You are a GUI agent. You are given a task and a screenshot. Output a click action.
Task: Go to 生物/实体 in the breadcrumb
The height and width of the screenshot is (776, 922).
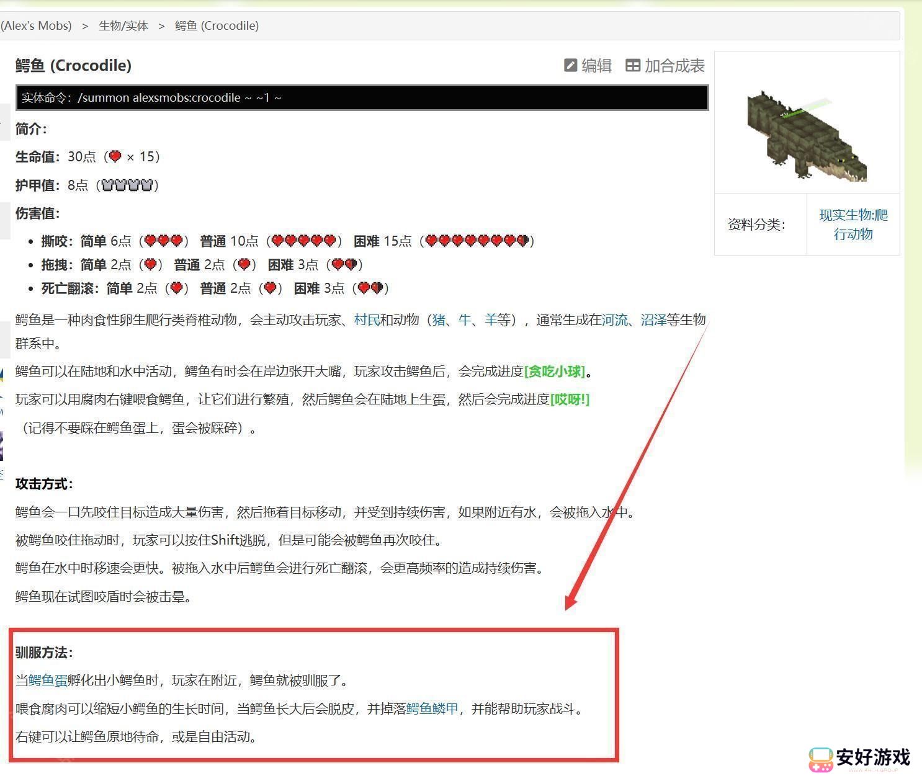[123, 26]
